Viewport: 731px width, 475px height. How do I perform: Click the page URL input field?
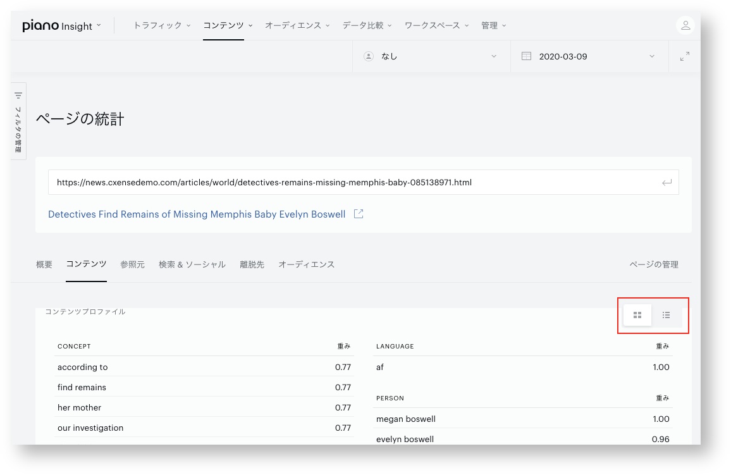click(x=363, y=182)
